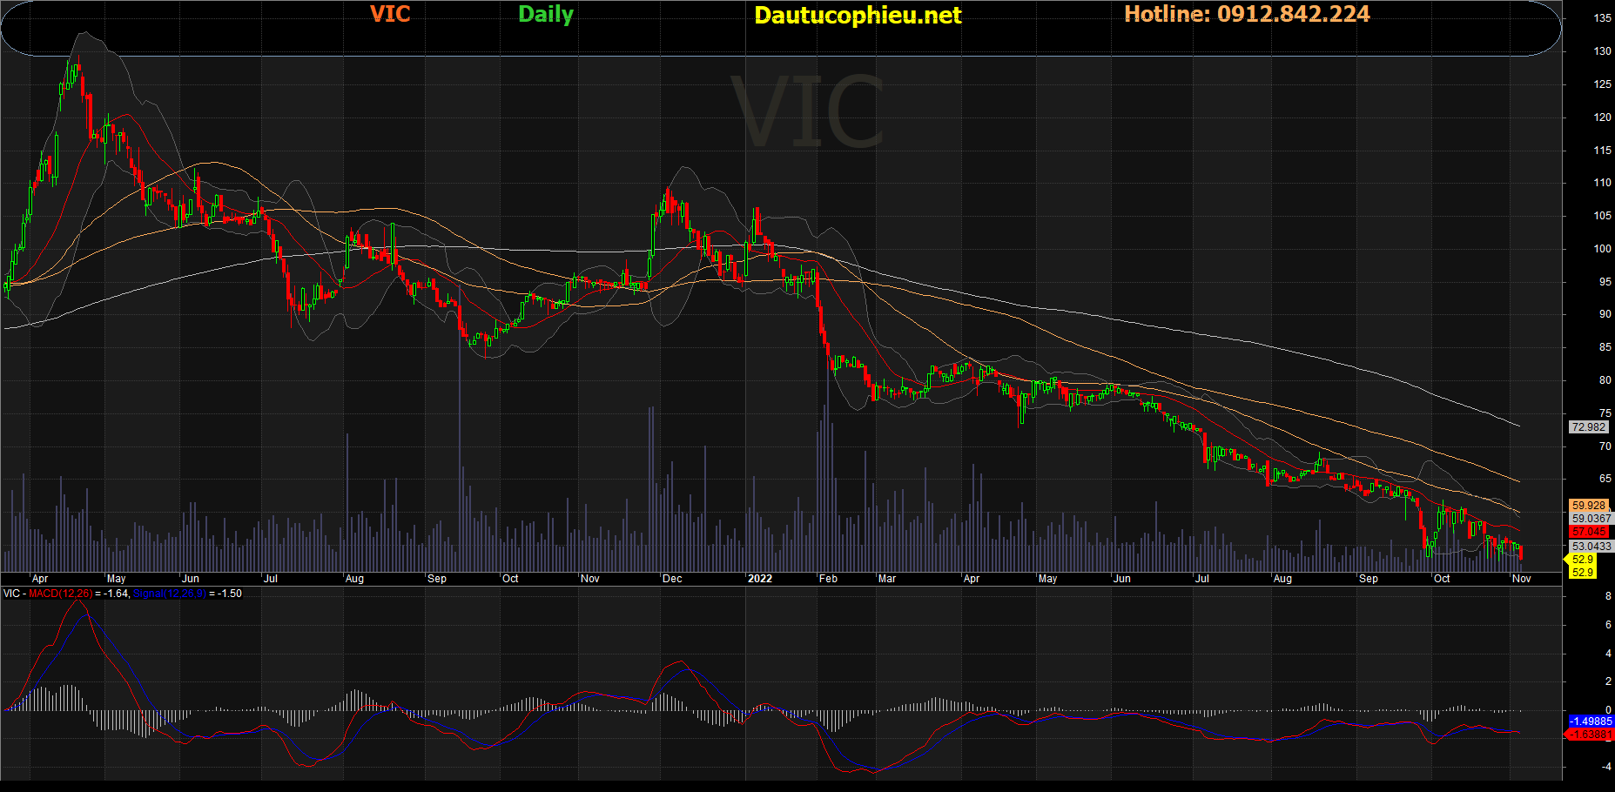Image resolution: width=1615 pixels, height=792 pixels.
Task: Click the 135 label on price axis
Action: (x=1602, y=18)
